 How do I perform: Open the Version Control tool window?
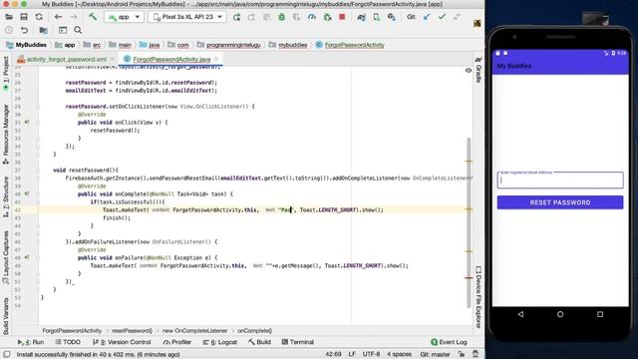(122, 342)
